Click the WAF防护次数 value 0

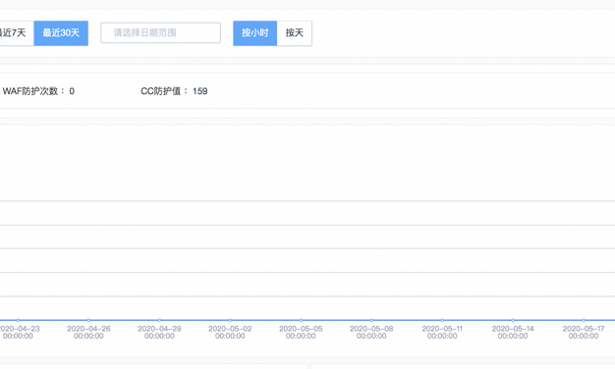coord(72,91)
